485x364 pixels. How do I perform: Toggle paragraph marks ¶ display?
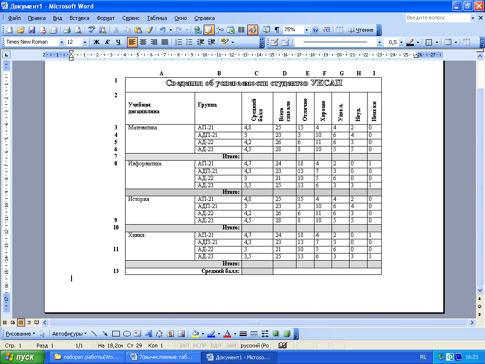[277, 30]
